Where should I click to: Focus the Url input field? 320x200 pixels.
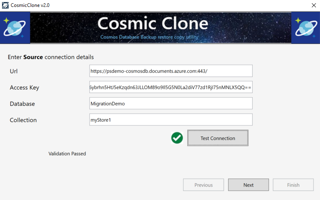[171, 71]
